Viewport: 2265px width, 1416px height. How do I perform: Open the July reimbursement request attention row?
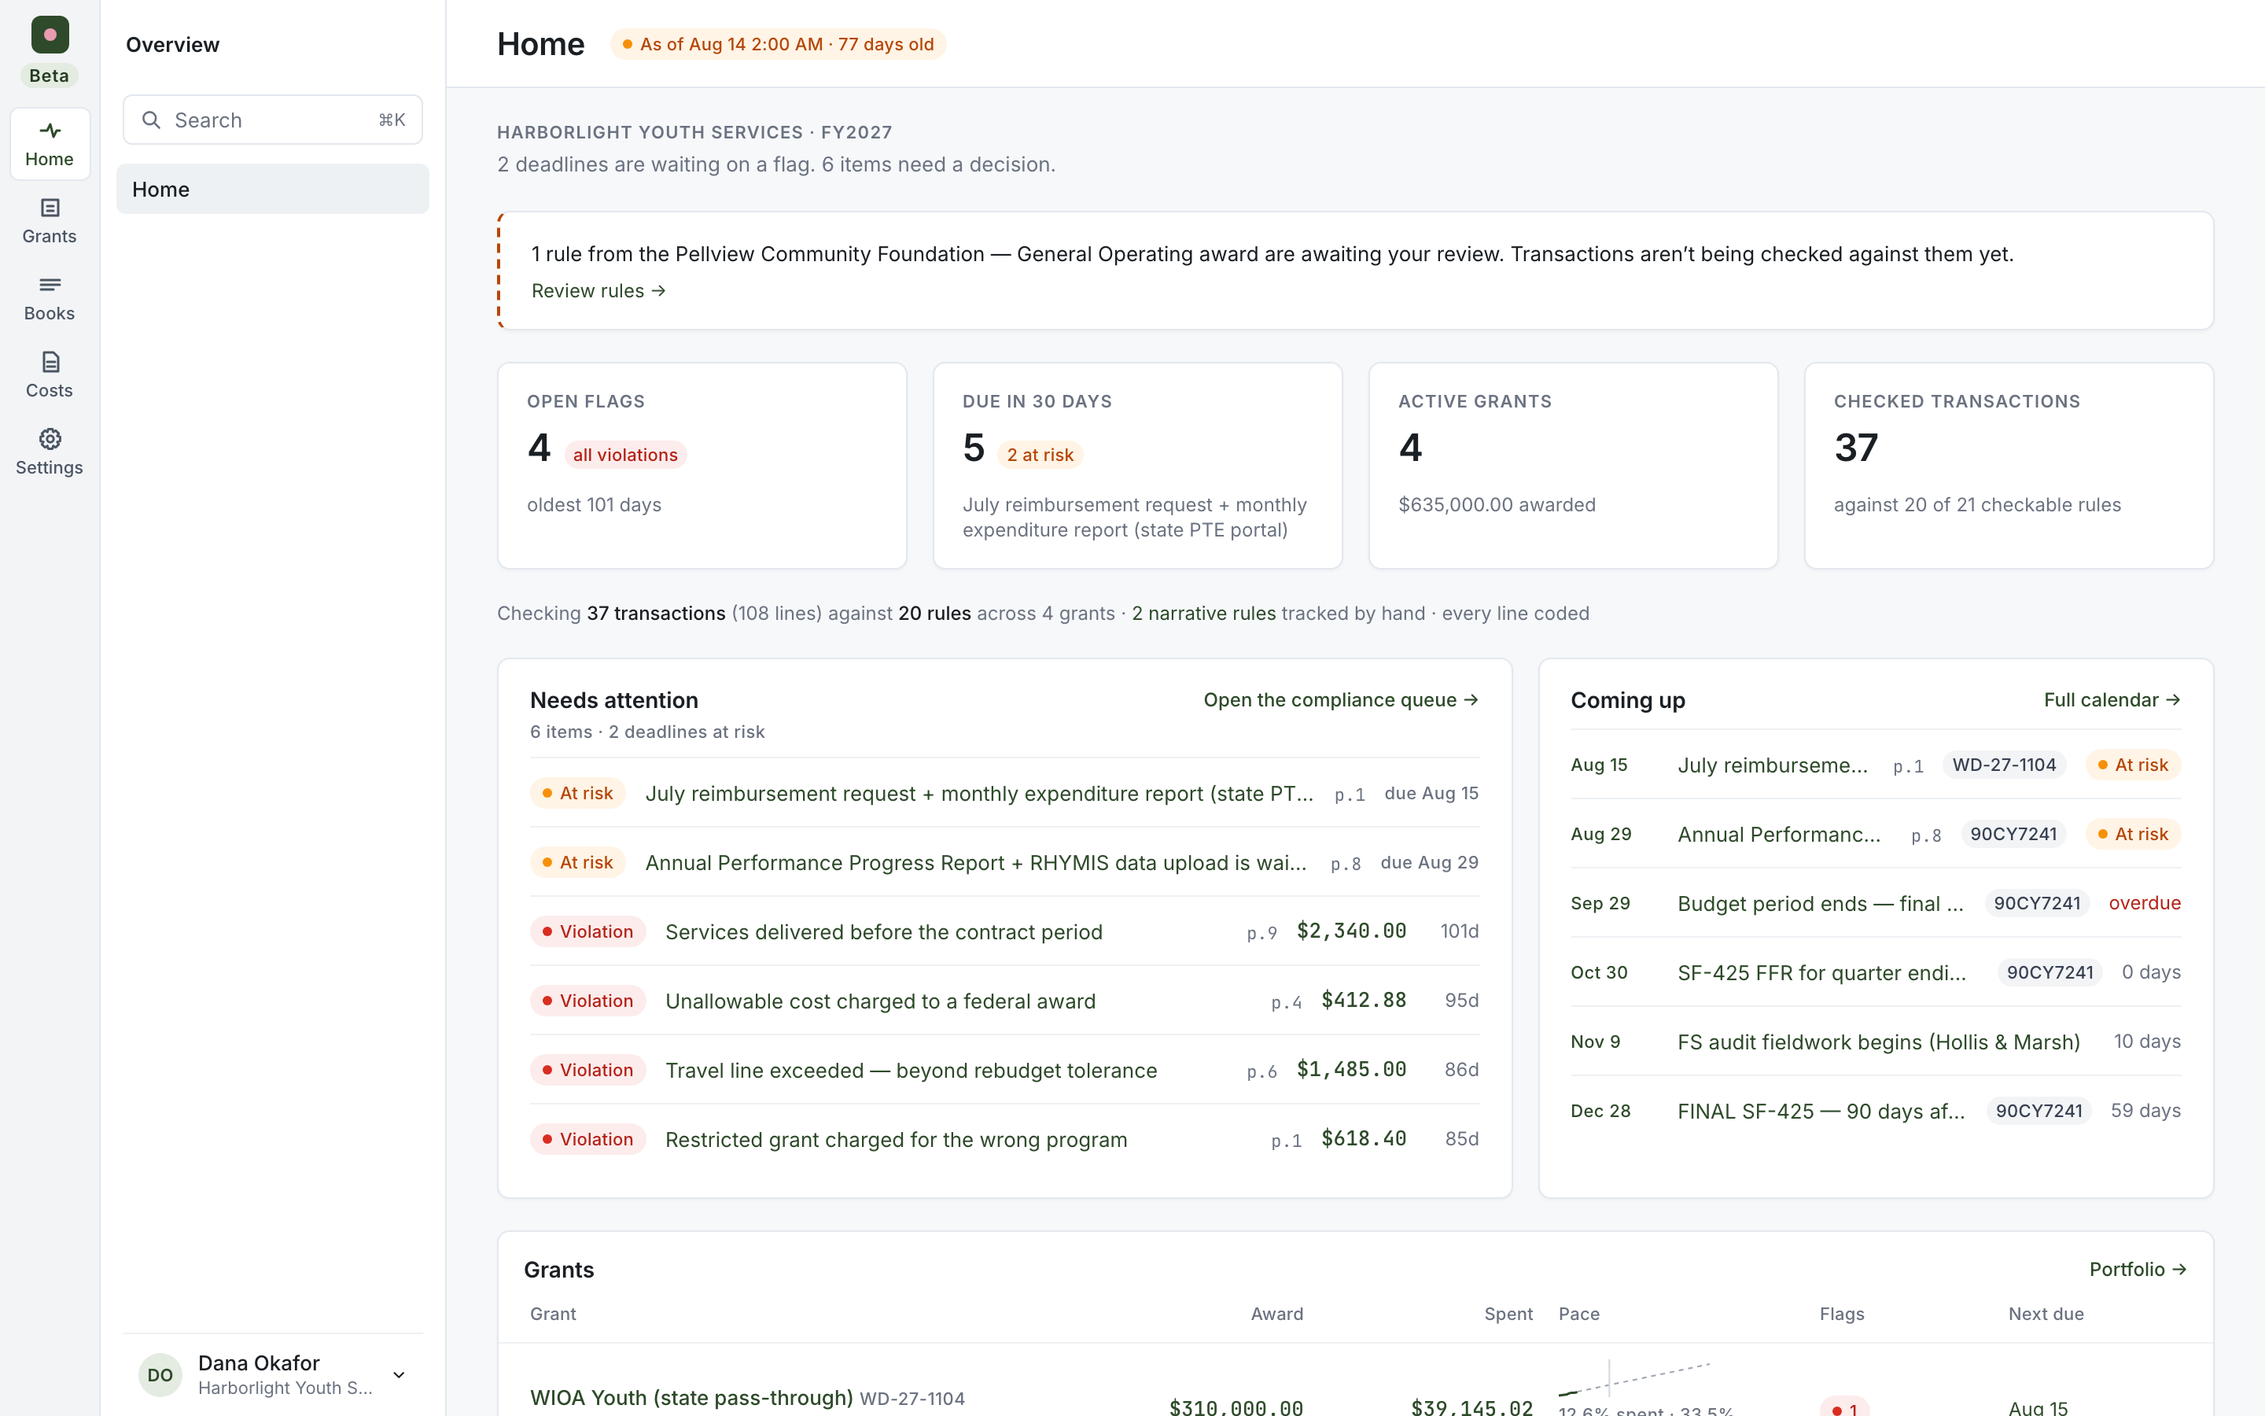click(x=1004, y=793)
